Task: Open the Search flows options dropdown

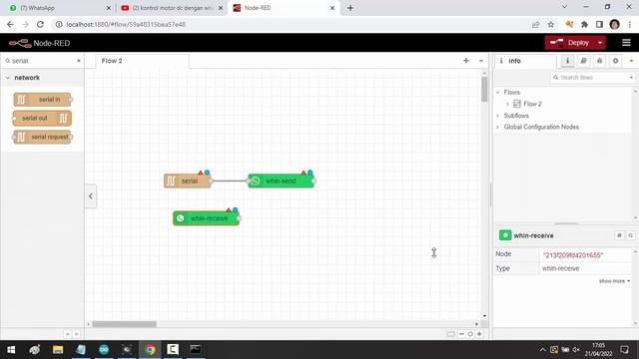Action: 631,78
